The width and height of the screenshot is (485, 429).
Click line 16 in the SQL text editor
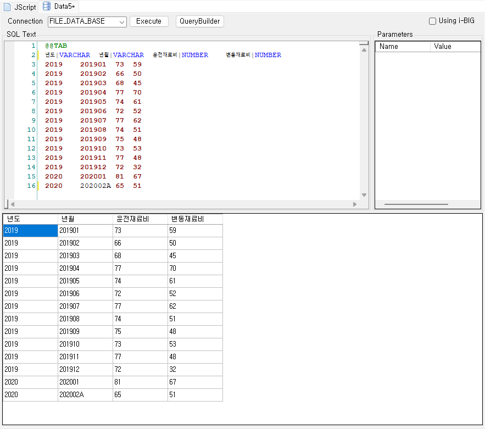tap(165, 186)
